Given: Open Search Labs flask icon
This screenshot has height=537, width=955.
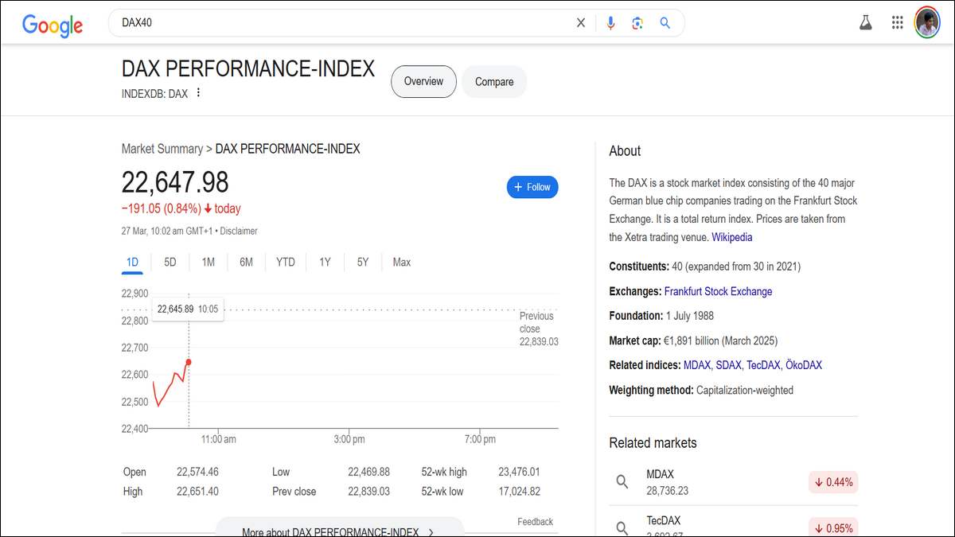Looking at the screenshot, I should pyautogui.click(x=866, y=23).
